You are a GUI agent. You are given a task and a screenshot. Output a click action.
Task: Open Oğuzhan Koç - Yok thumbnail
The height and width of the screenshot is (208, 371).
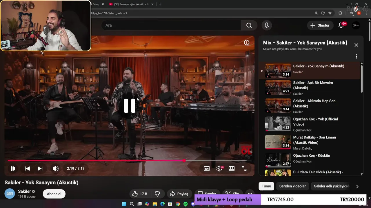coord(278,124)
